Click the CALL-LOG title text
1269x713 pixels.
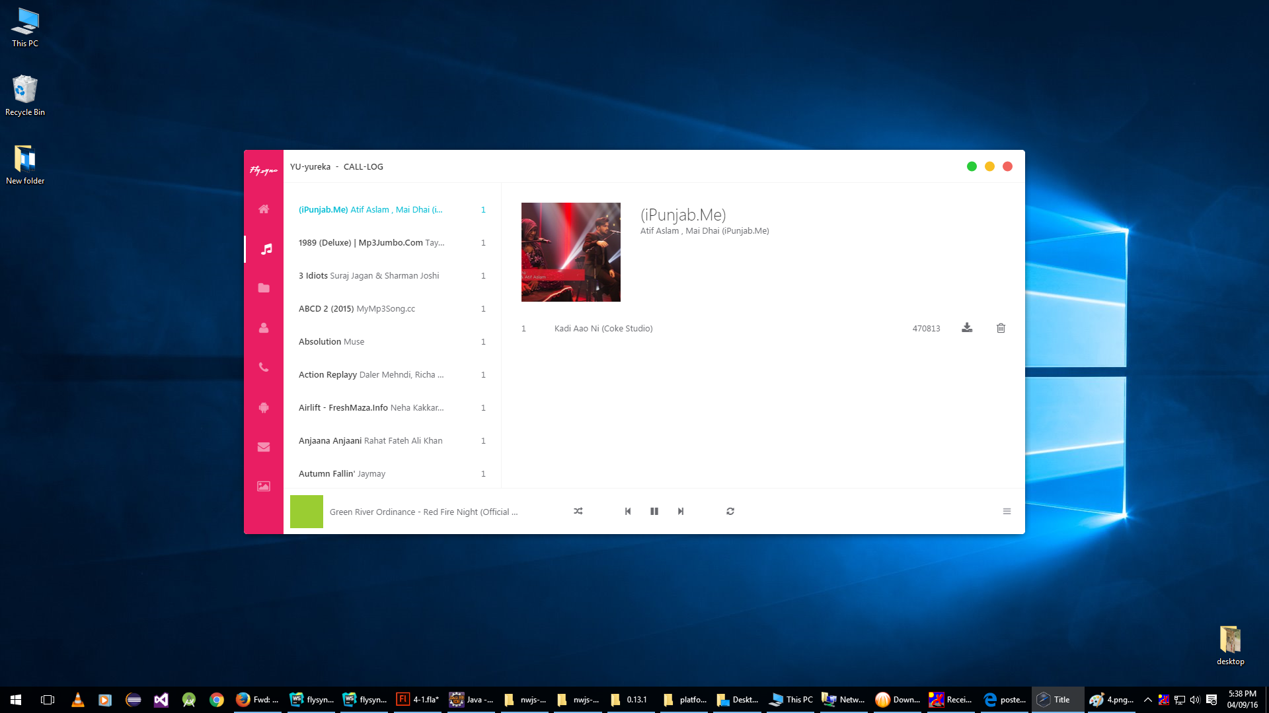coord(363,166)
